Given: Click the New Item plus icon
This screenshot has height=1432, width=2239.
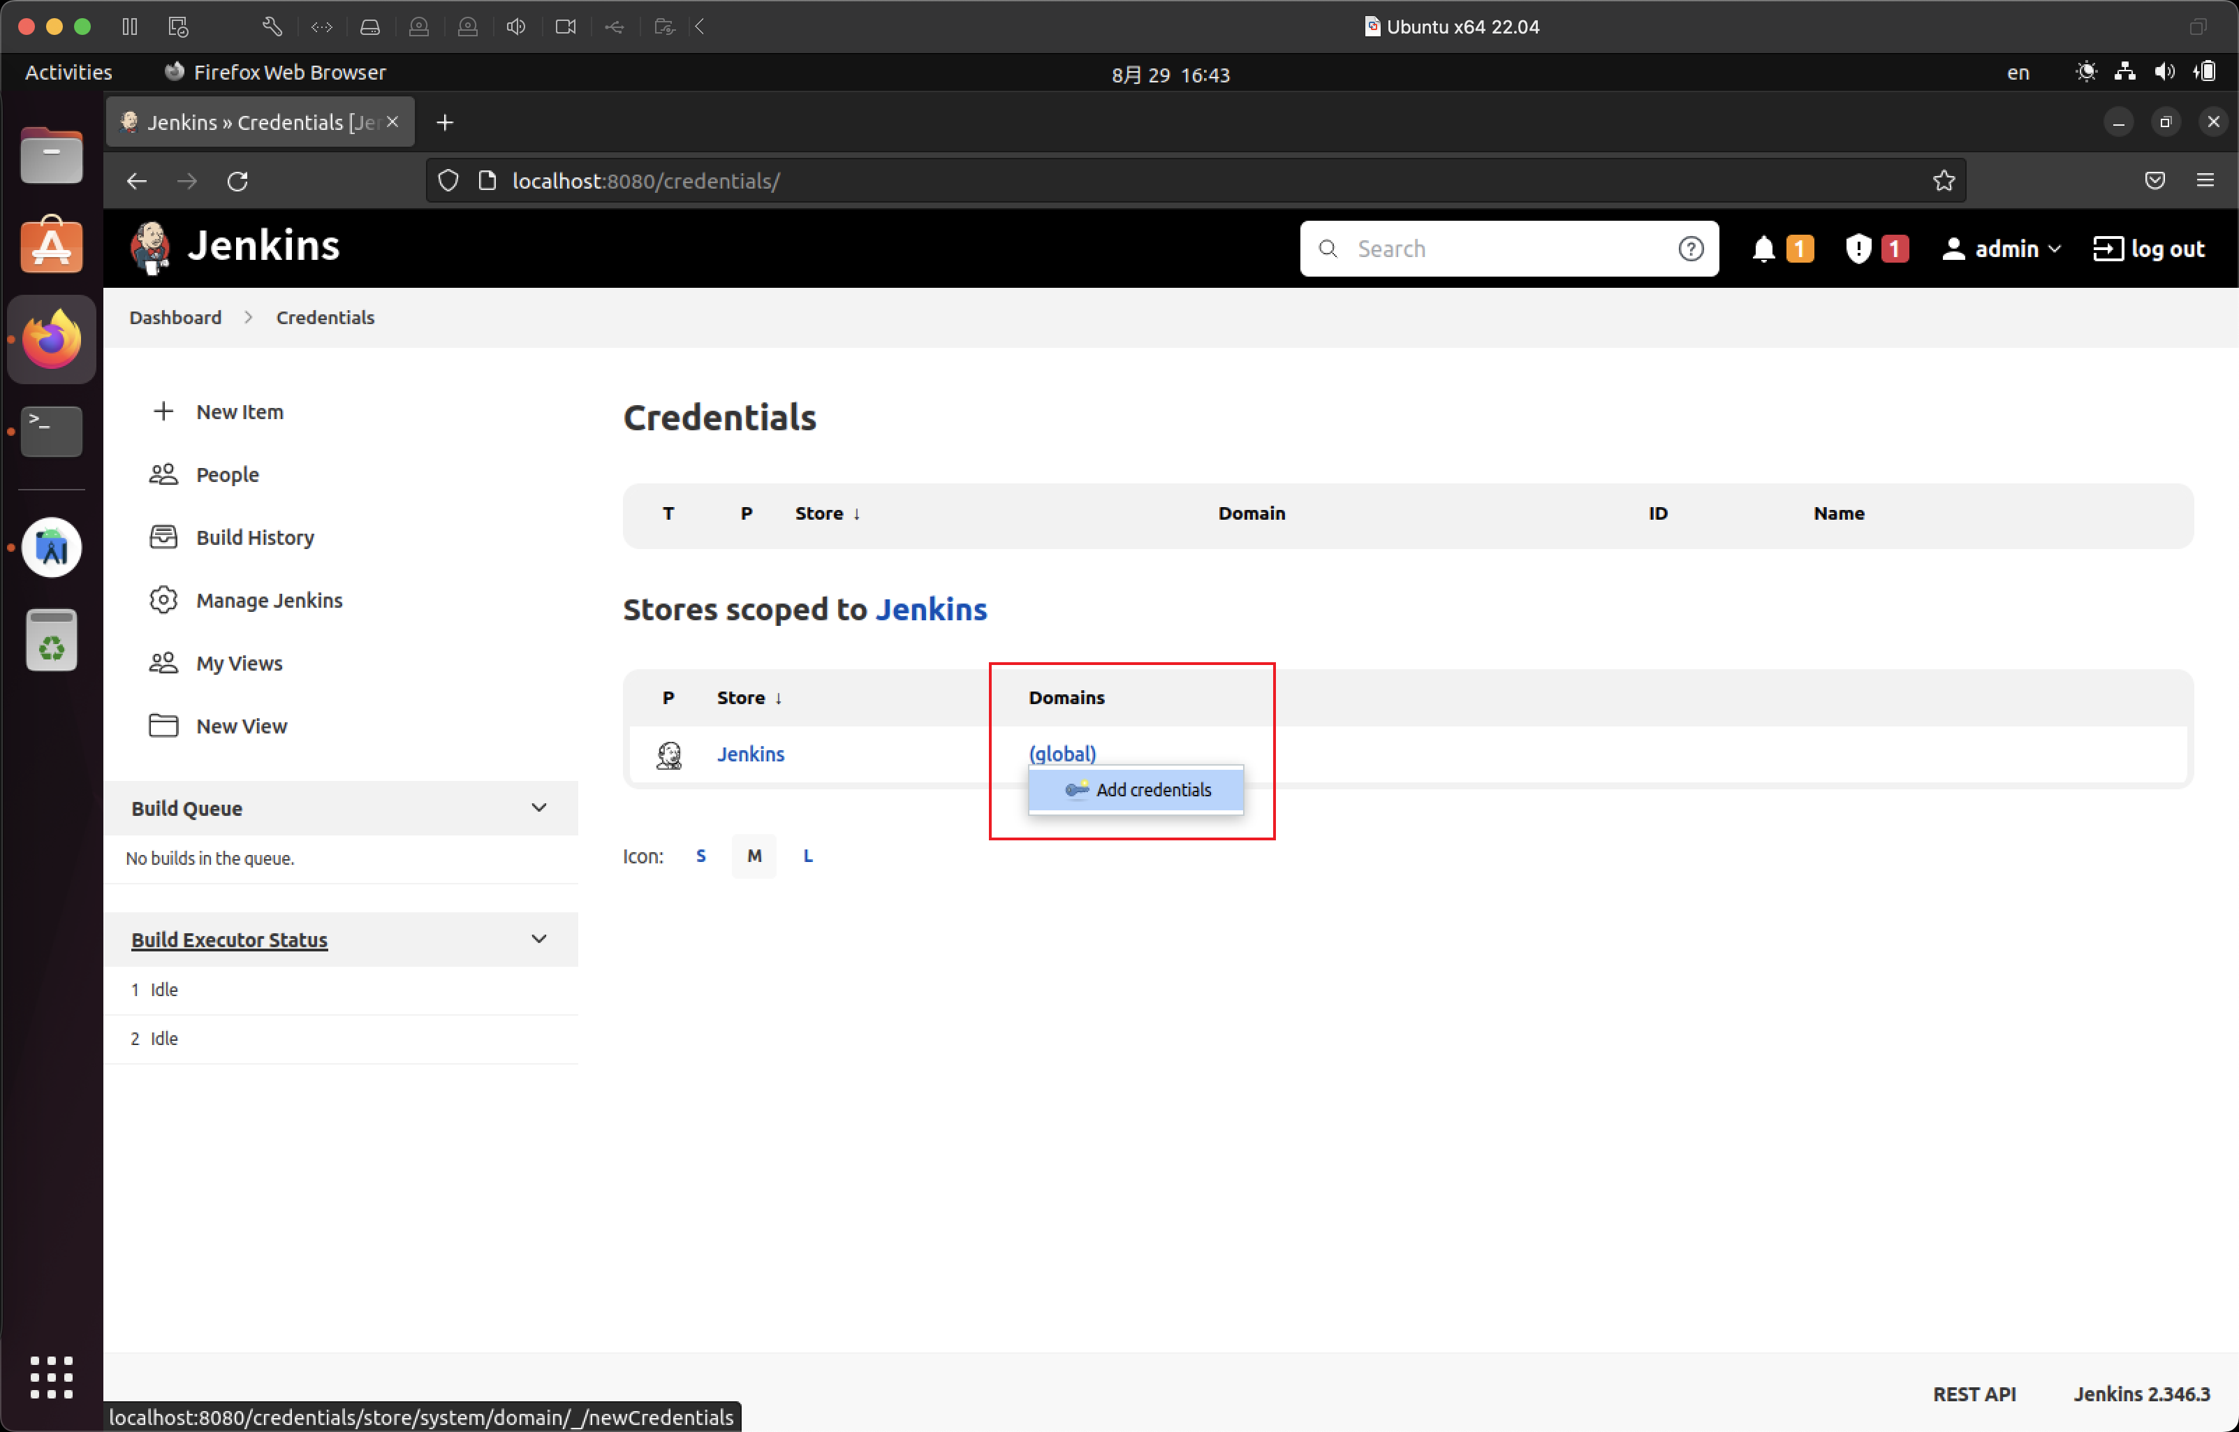Looking at the screenshot, I should click(163, 411).
